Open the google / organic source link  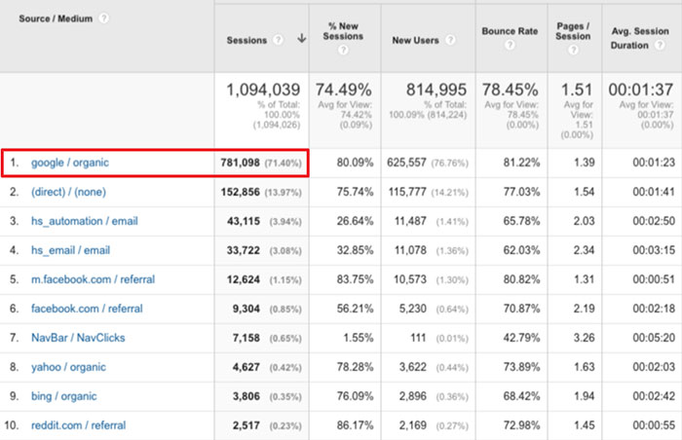69,163
